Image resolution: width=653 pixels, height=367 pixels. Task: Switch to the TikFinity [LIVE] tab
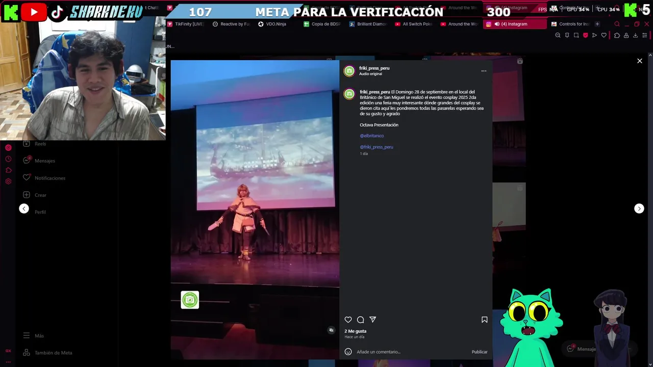[186, 24]
